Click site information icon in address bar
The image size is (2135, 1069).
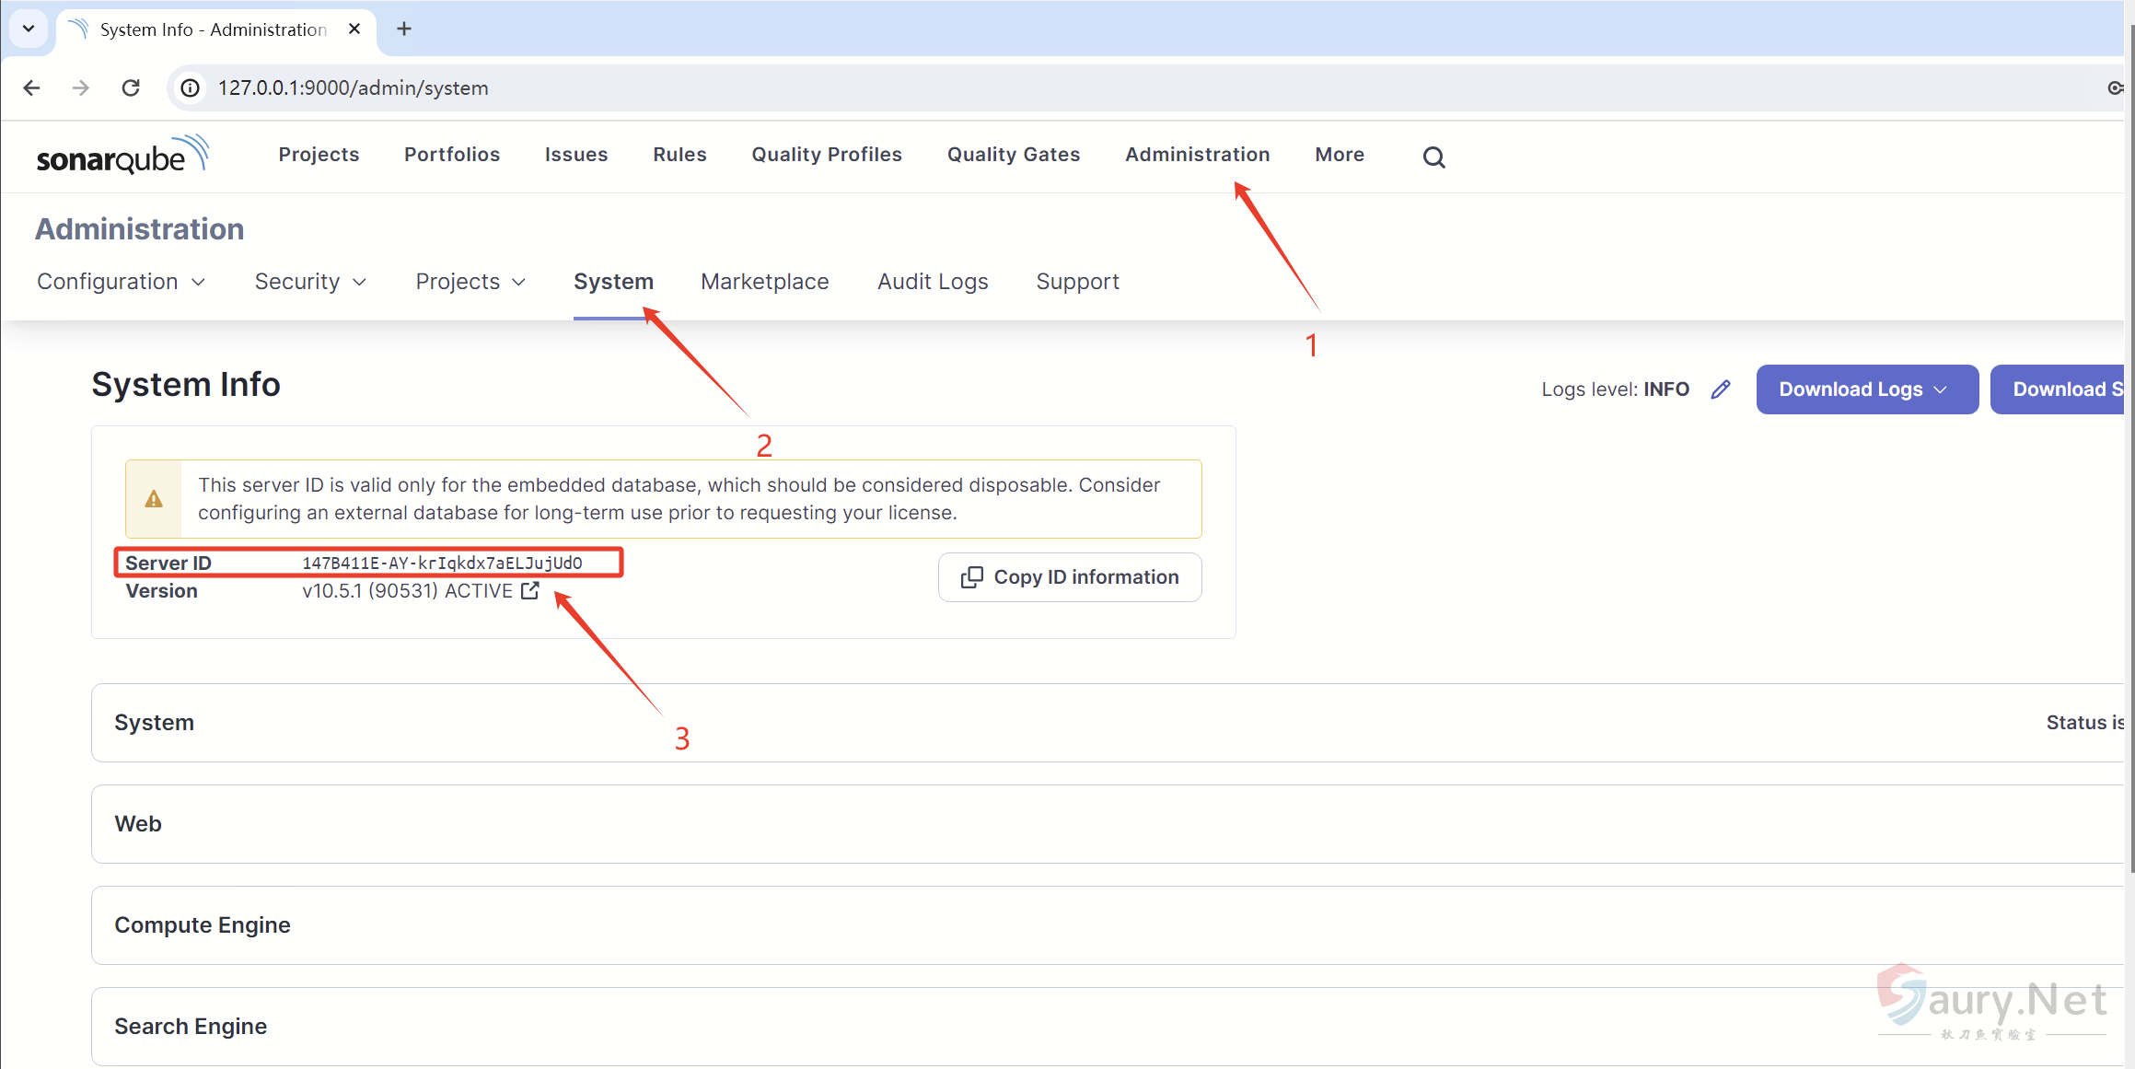[x=190, y=87]
